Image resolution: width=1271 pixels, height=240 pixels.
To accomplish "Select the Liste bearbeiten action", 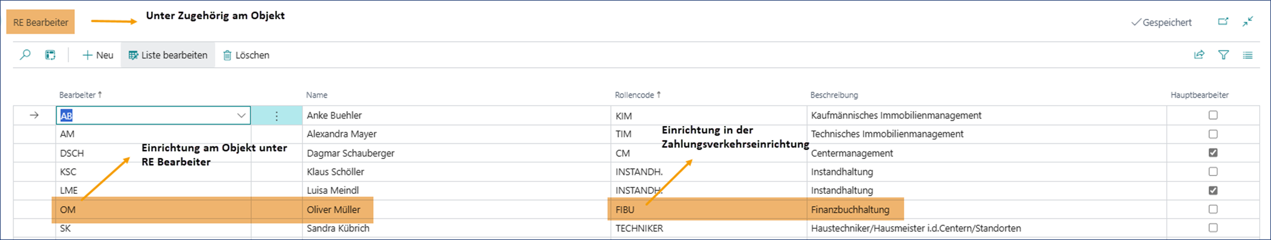I will point(168,55).
